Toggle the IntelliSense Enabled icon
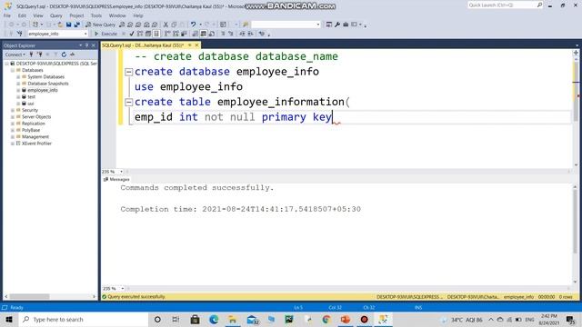 [156, 34]
